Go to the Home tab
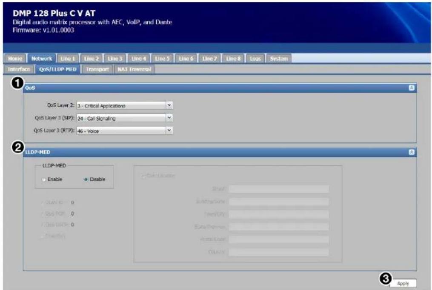432x290 pixels. coord(15,58)
